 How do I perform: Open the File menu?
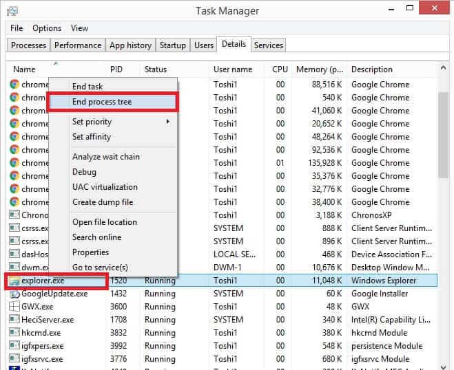(x=17, y=28)
